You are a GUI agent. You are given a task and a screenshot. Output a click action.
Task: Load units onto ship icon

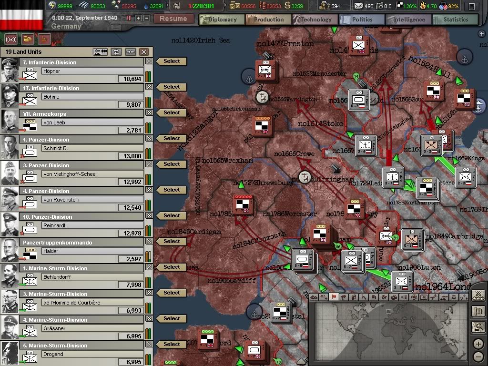pyautogui.click(x=101, y=51)
